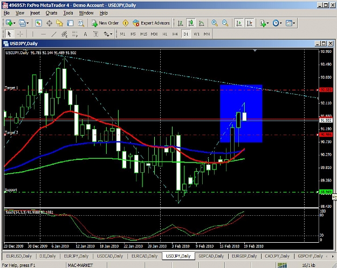Click the chart shift triangle marker

click(255, 51)
